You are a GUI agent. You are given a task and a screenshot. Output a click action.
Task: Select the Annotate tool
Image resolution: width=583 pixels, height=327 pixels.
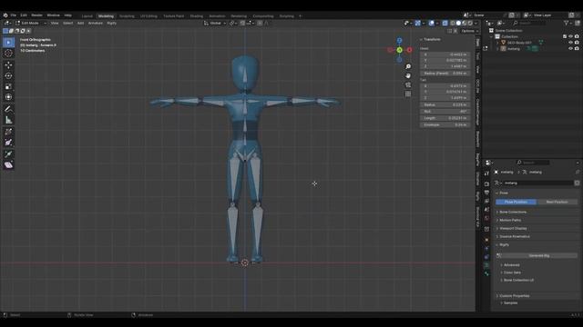(8, 109)
